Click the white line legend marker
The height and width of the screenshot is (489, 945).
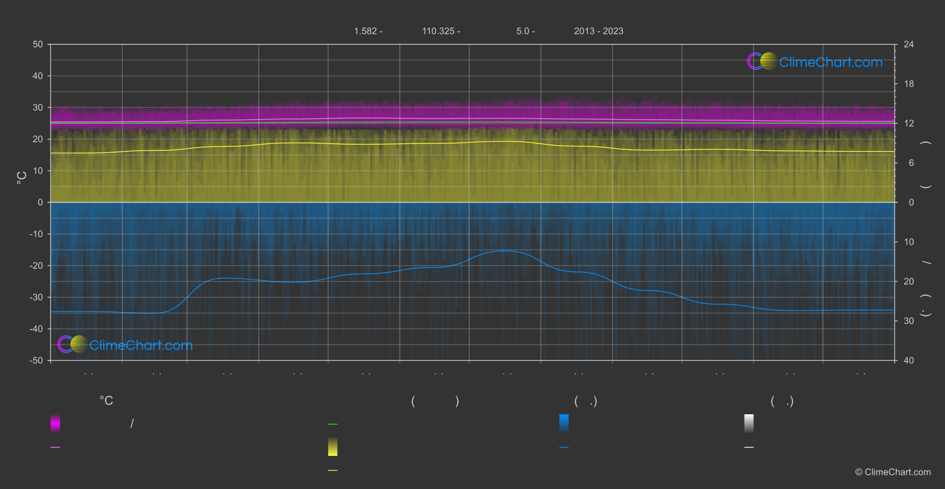(749, 448)
